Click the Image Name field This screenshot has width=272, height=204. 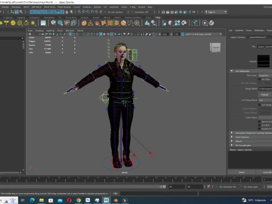265,88
